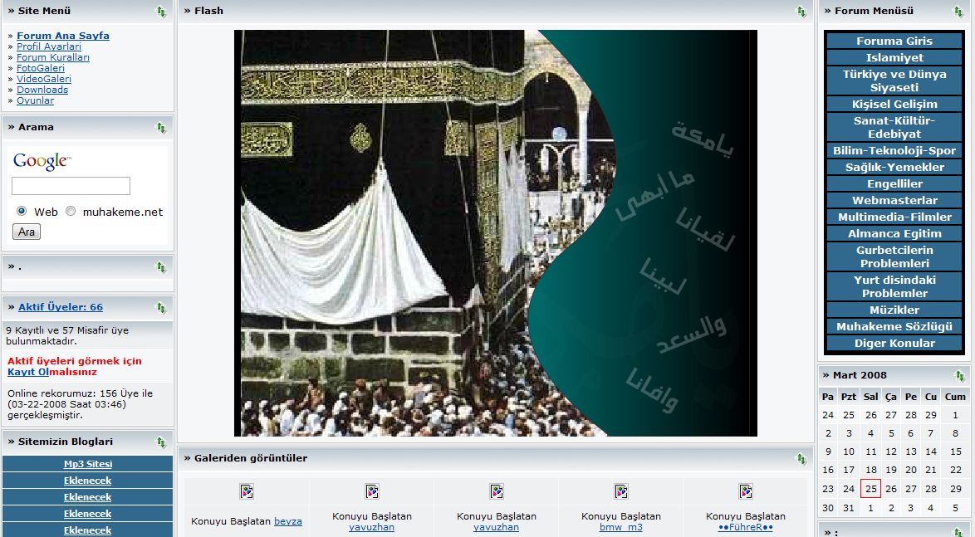
Task: Open Islamiyet forum menu item
Action: pos(894,58)
